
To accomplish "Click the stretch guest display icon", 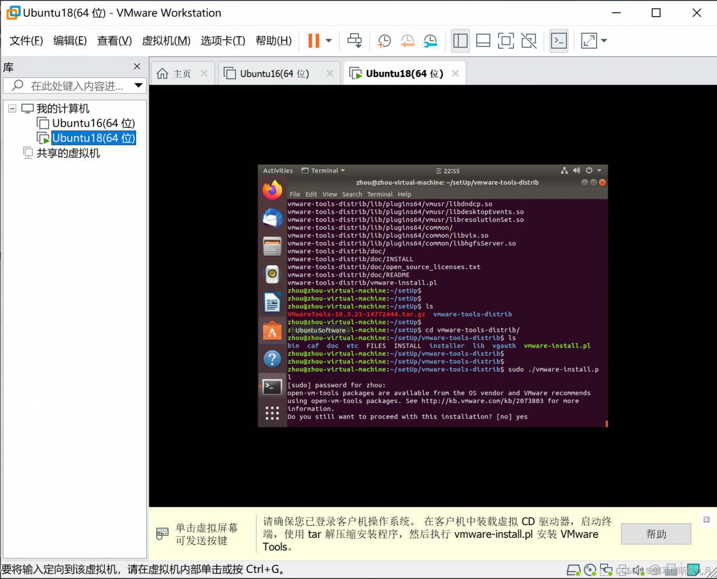I will [589, 40].
